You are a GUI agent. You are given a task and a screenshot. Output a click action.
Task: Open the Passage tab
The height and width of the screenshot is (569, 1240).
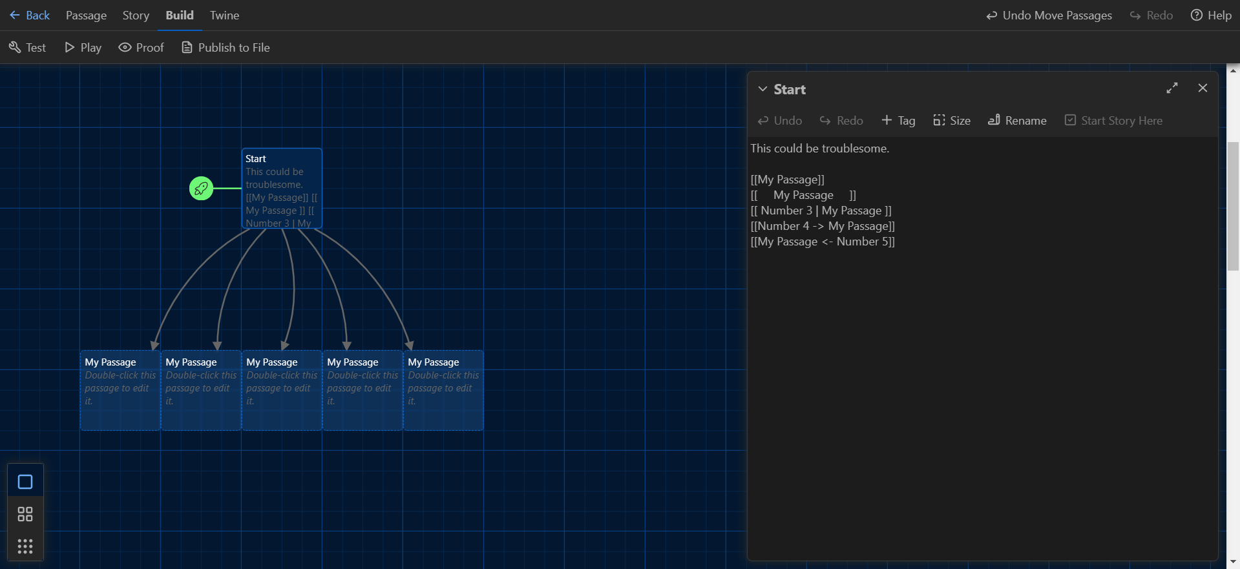click(86, 15)
